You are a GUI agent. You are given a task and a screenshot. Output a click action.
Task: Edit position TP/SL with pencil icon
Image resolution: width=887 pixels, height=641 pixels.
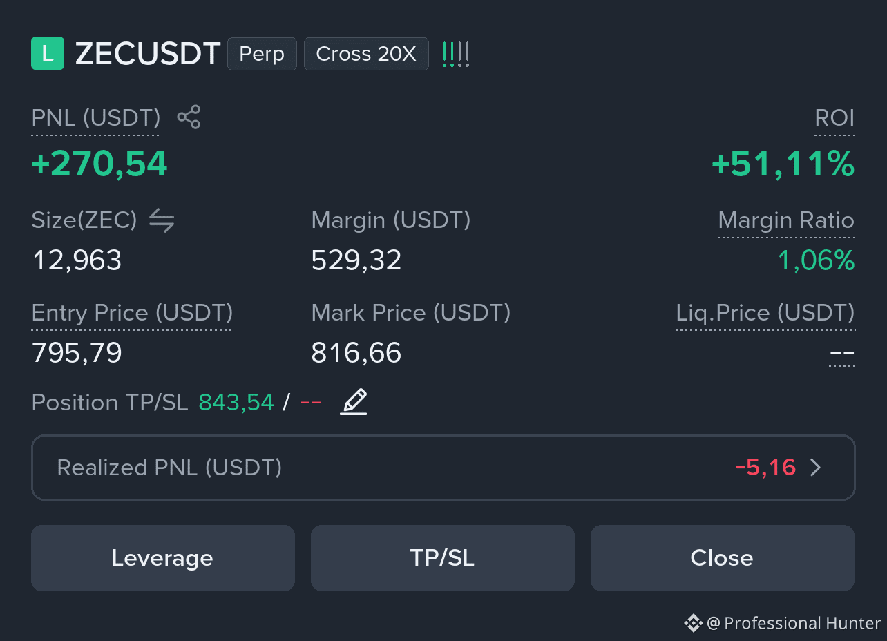(x=354, y=402)
